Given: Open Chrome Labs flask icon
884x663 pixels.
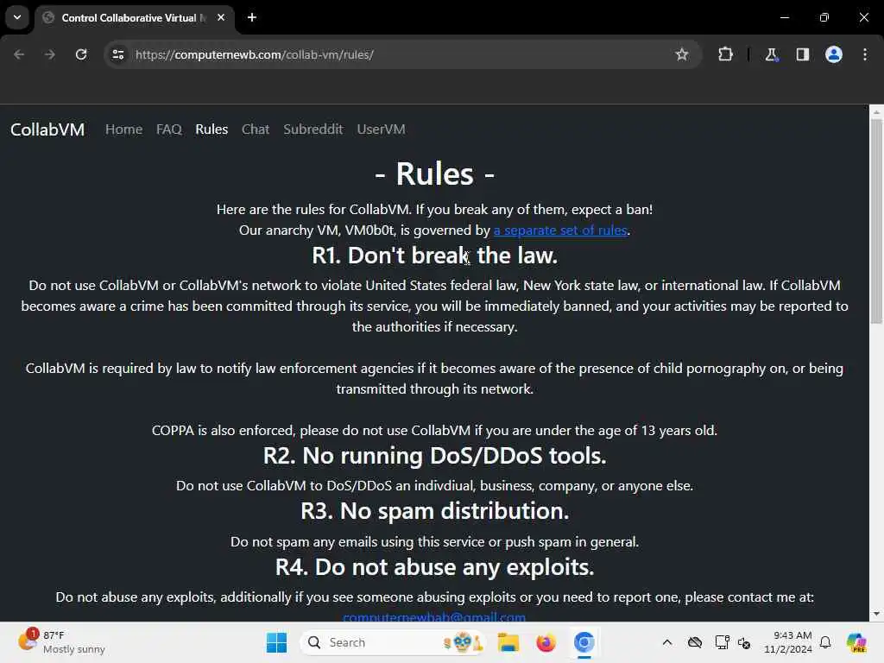Looking at the screenshot, I should (771, 54).
